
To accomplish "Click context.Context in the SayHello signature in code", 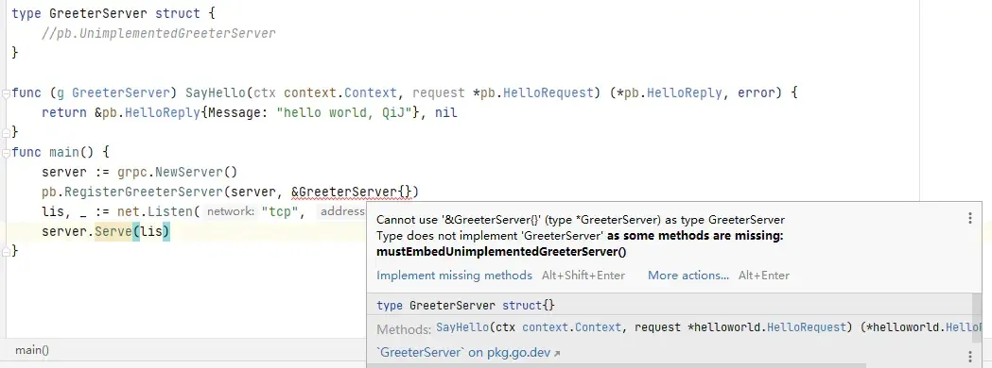I will click(340, 92).
